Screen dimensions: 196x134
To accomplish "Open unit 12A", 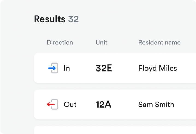I will click(x=103, y=104).
